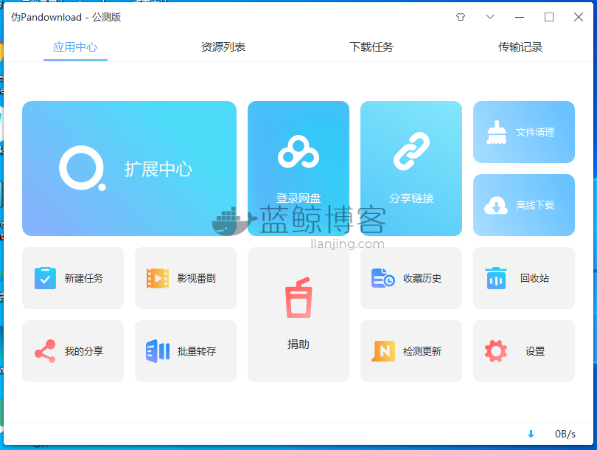Click the 登录网盘 cloud icon
The width and height of the screenshot is (597, 450).
click(x=298, y=152)
